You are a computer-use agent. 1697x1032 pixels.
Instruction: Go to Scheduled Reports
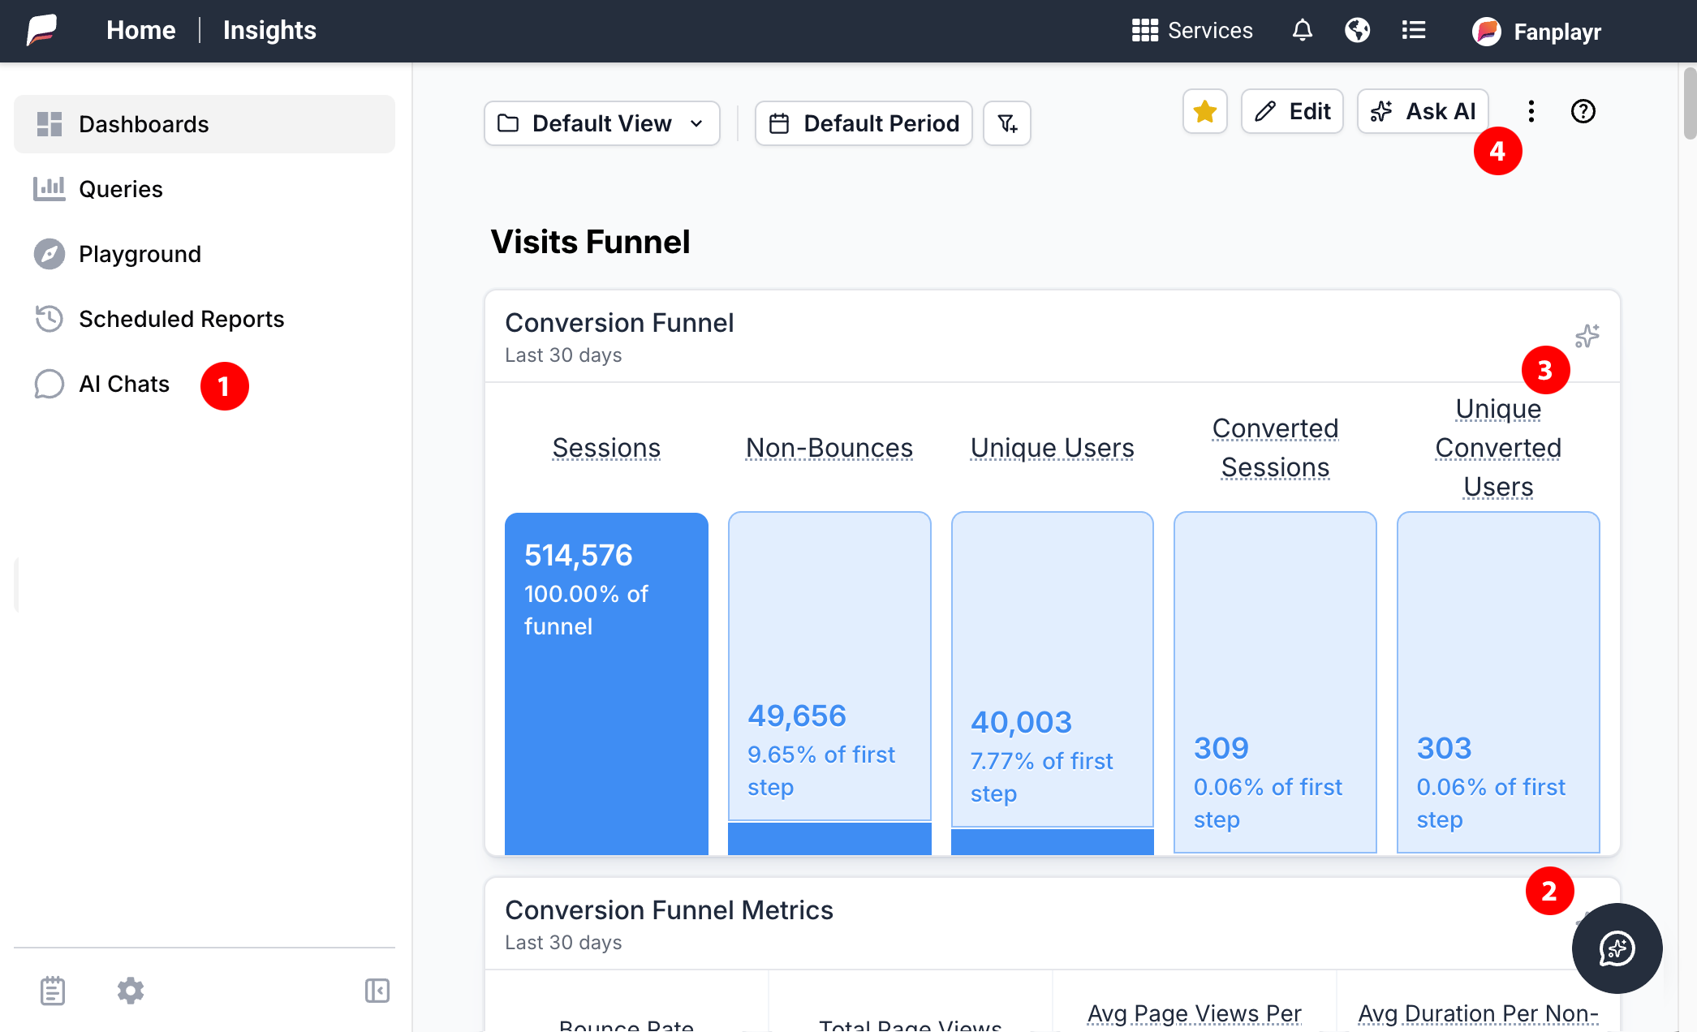coord(181,319)
